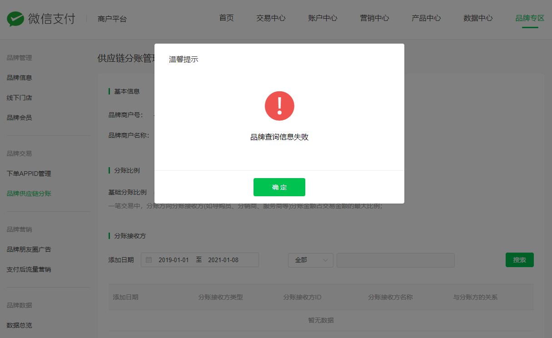Go to 品牌信息 in the sidebar
The width and height of the screenshot is (552, 338).
[20, 78]
